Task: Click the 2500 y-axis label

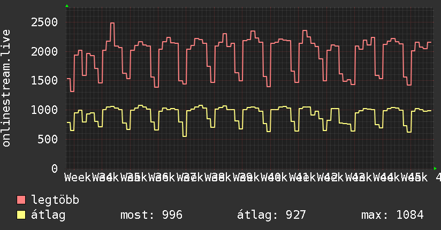Action: (x=44, y=22)
